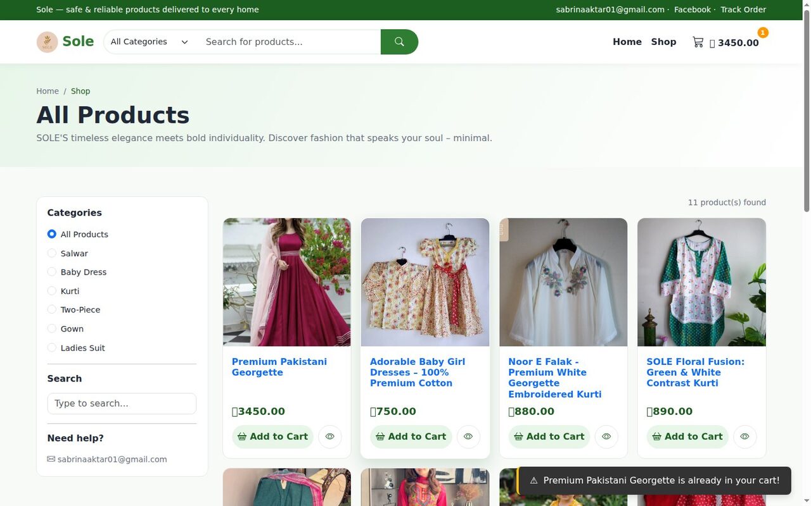Open Shop in the navigation menu
The height and width of the screenshot is (506, 811).
[x=663, y=42]
